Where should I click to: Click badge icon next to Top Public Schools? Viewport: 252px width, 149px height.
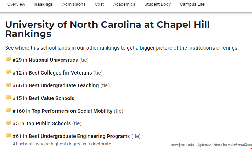pyautogui.click(x=8, y=123)
